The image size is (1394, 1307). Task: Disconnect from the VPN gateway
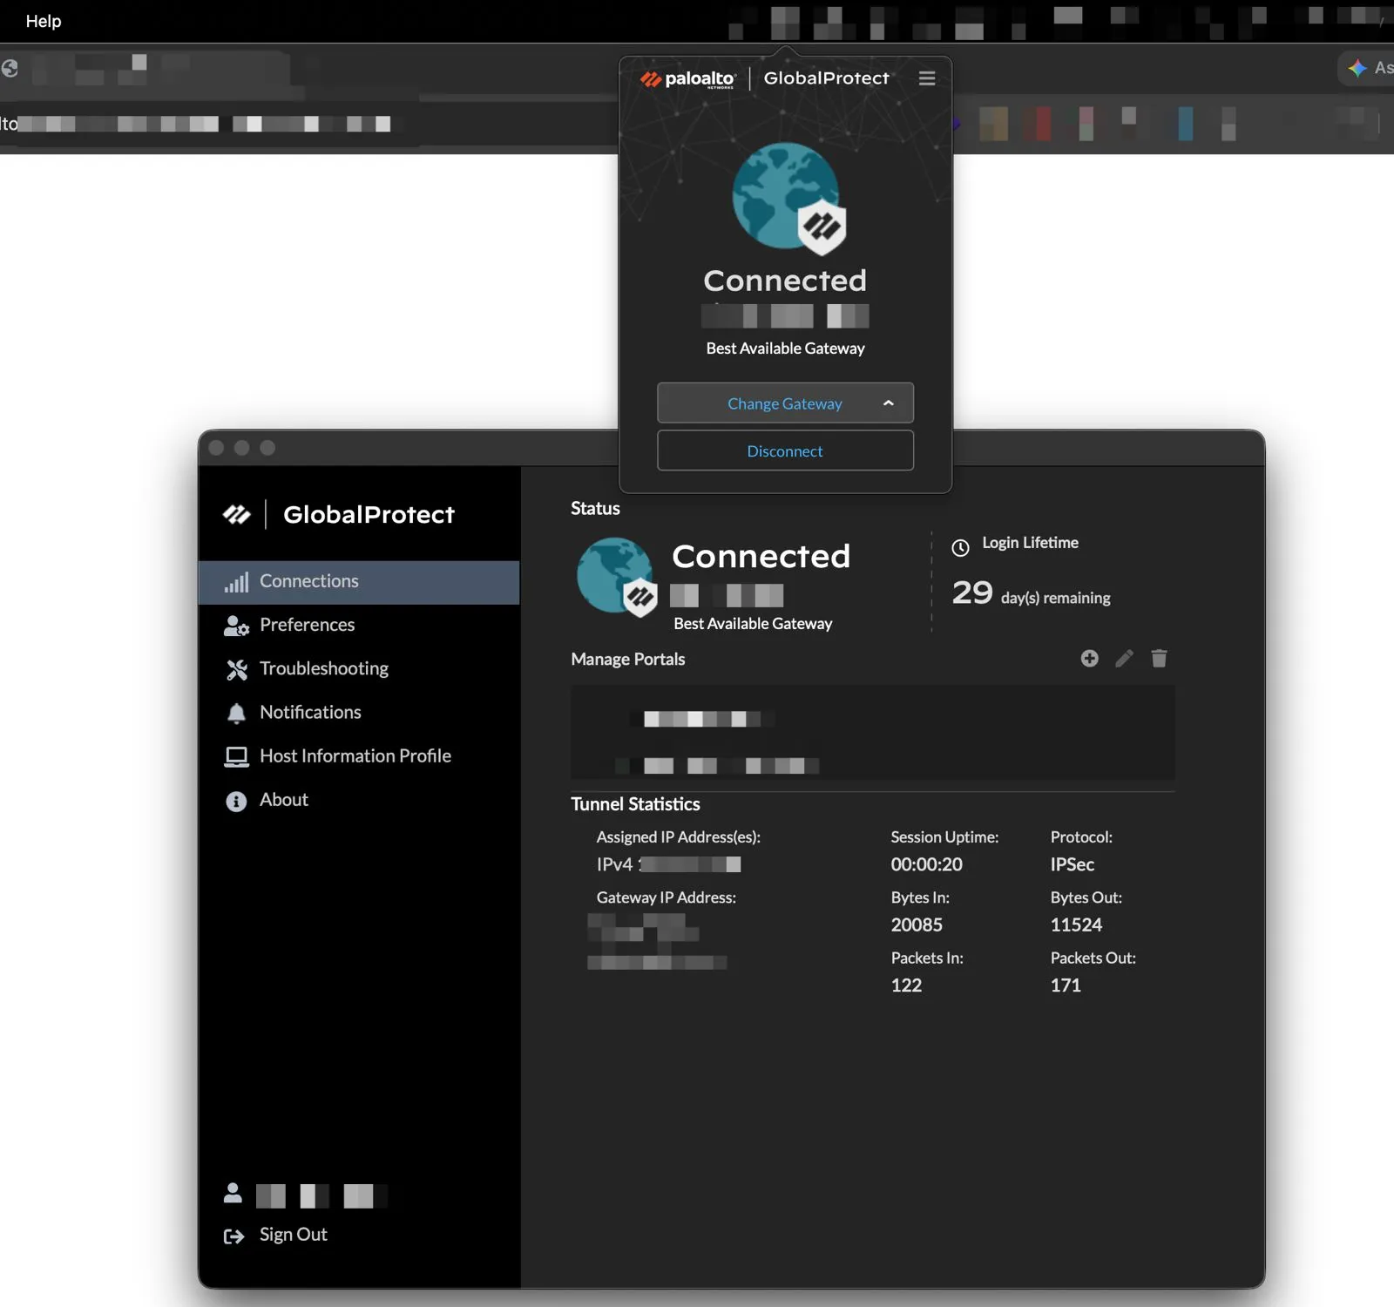(785, 450)
